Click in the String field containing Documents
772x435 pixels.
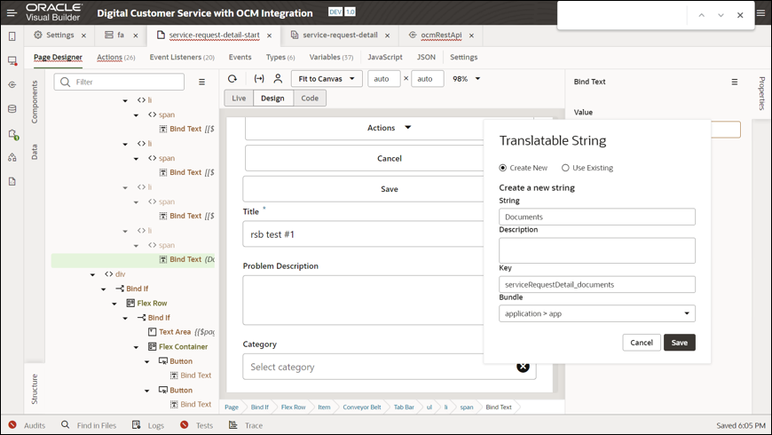pos(596,217)
